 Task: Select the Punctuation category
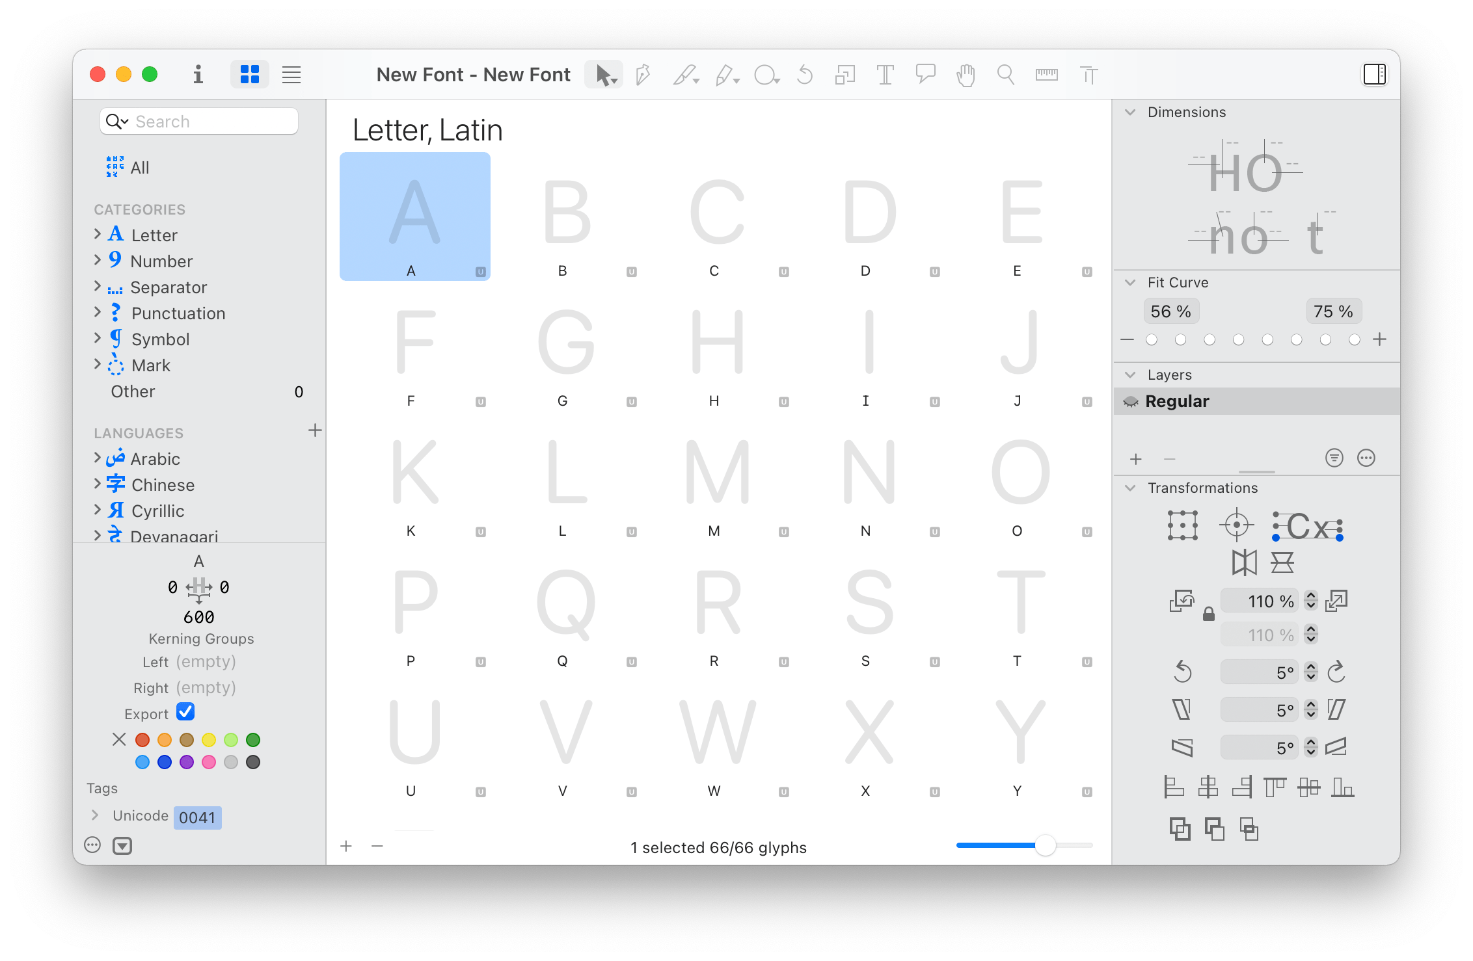coord(178,313)
